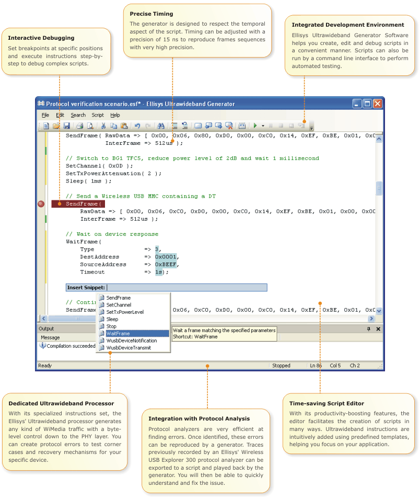Click the Insert Snippet input field

(186, 288)
